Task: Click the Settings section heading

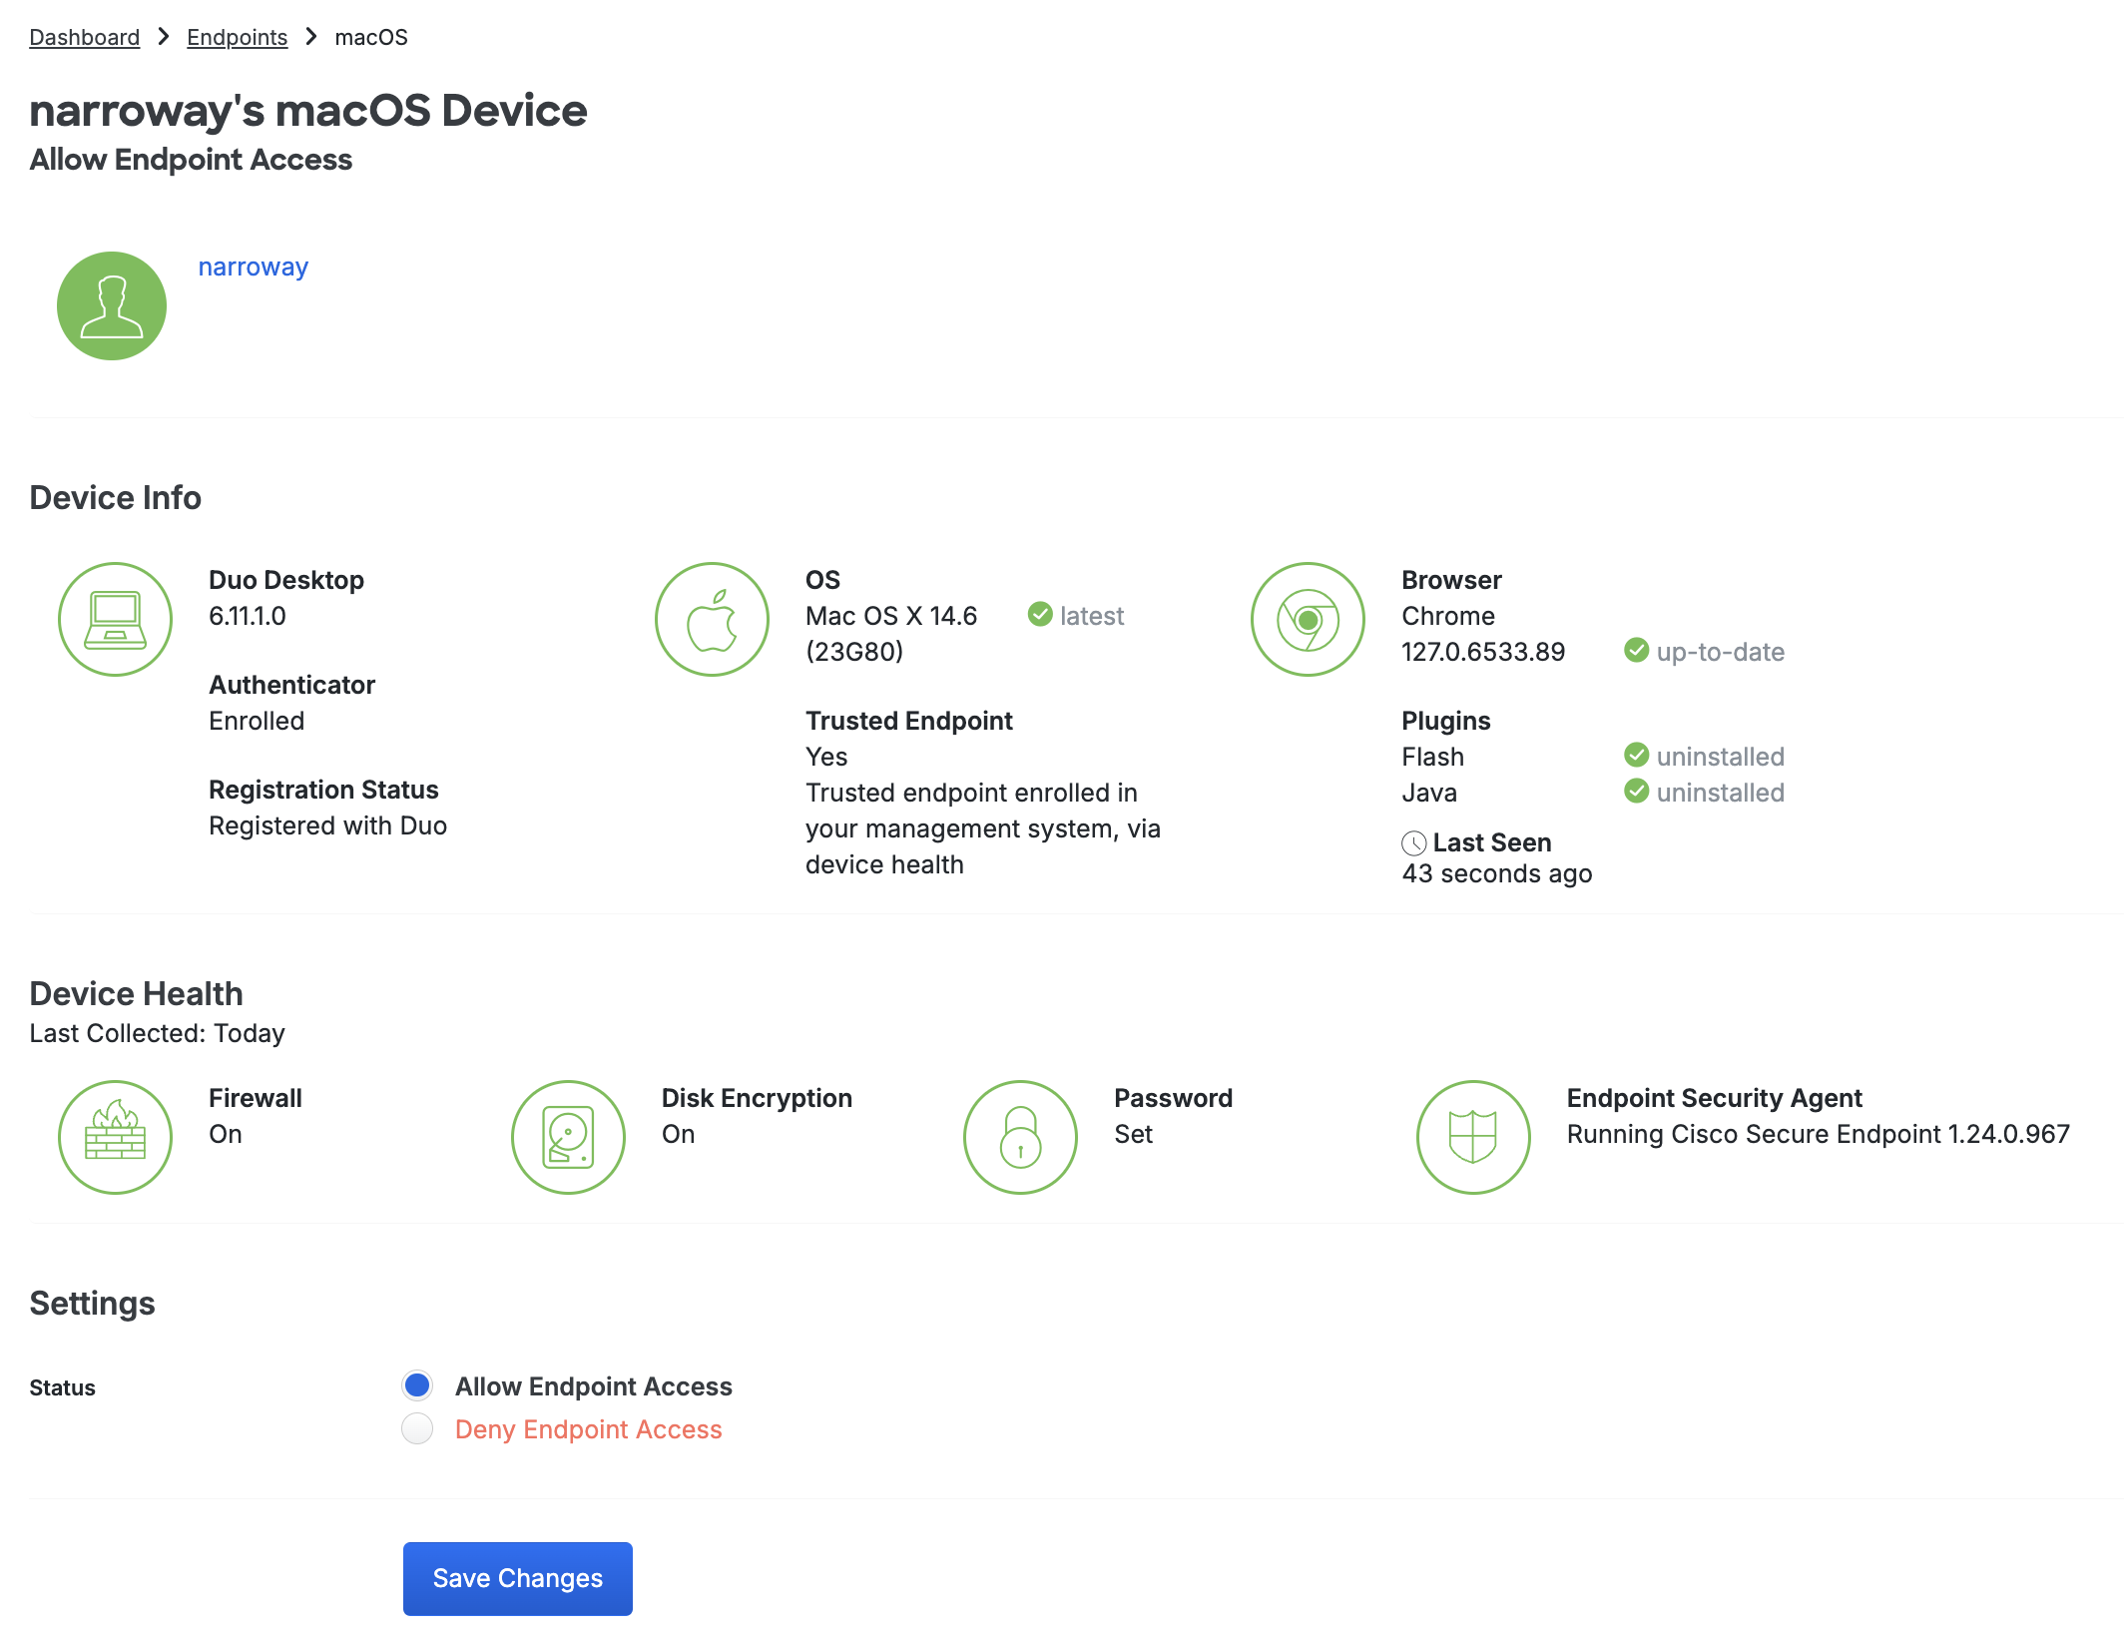Action: coord(92,1303)
